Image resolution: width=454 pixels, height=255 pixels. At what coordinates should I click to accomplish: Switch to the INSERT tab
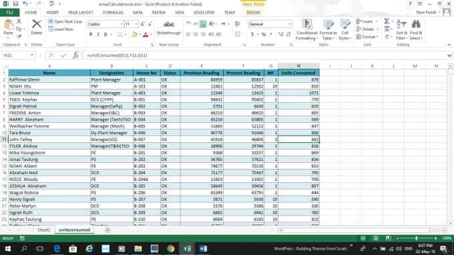(x=52, y=13)
